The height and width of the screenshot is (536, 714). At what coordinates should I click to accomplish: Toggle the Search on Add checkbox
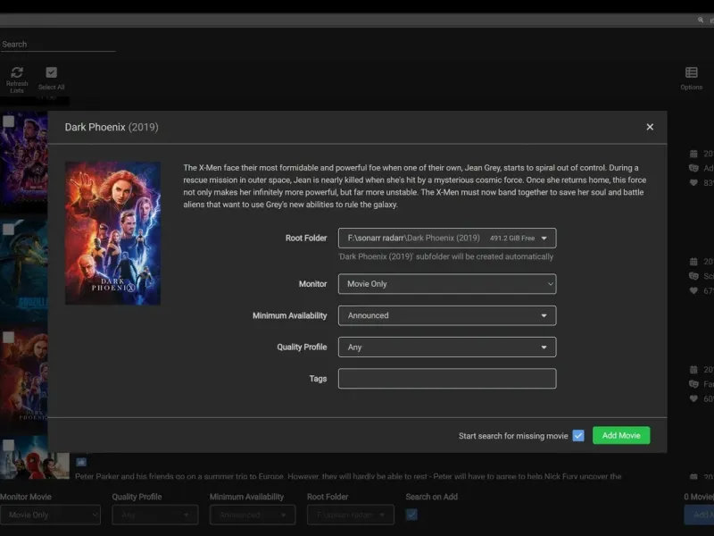point(411,515)
